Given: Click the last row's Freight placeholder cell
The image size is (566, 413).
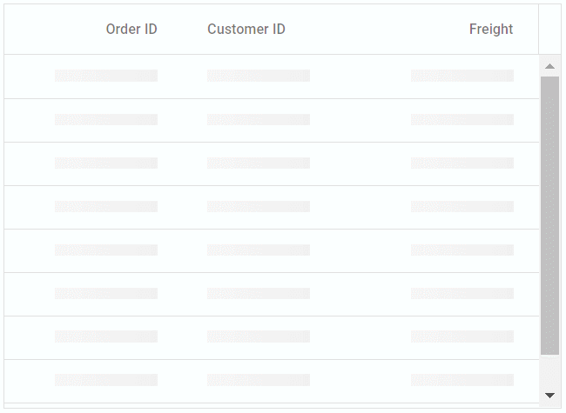Looking at the screenshot, I should (462, 380).
